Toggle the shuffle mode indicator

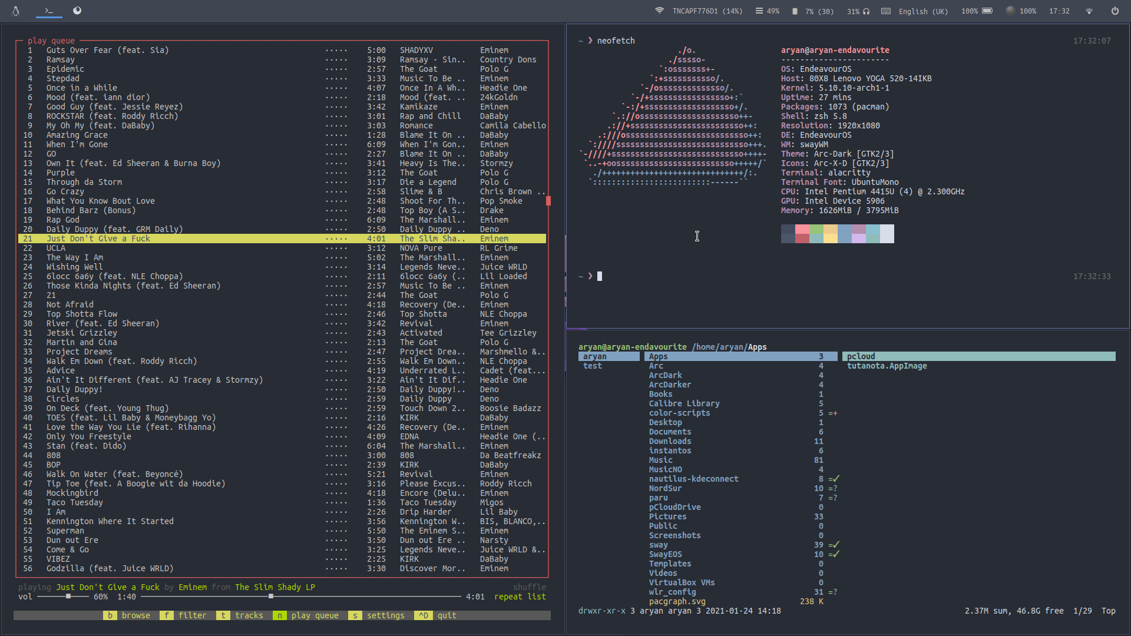coord(529,587)
